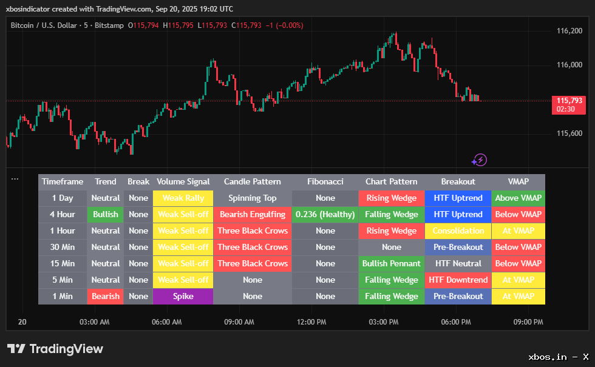Click the purple lightning bolt icon
The width and height of the screenshot is (595, 367).
[x=480, y=160]
